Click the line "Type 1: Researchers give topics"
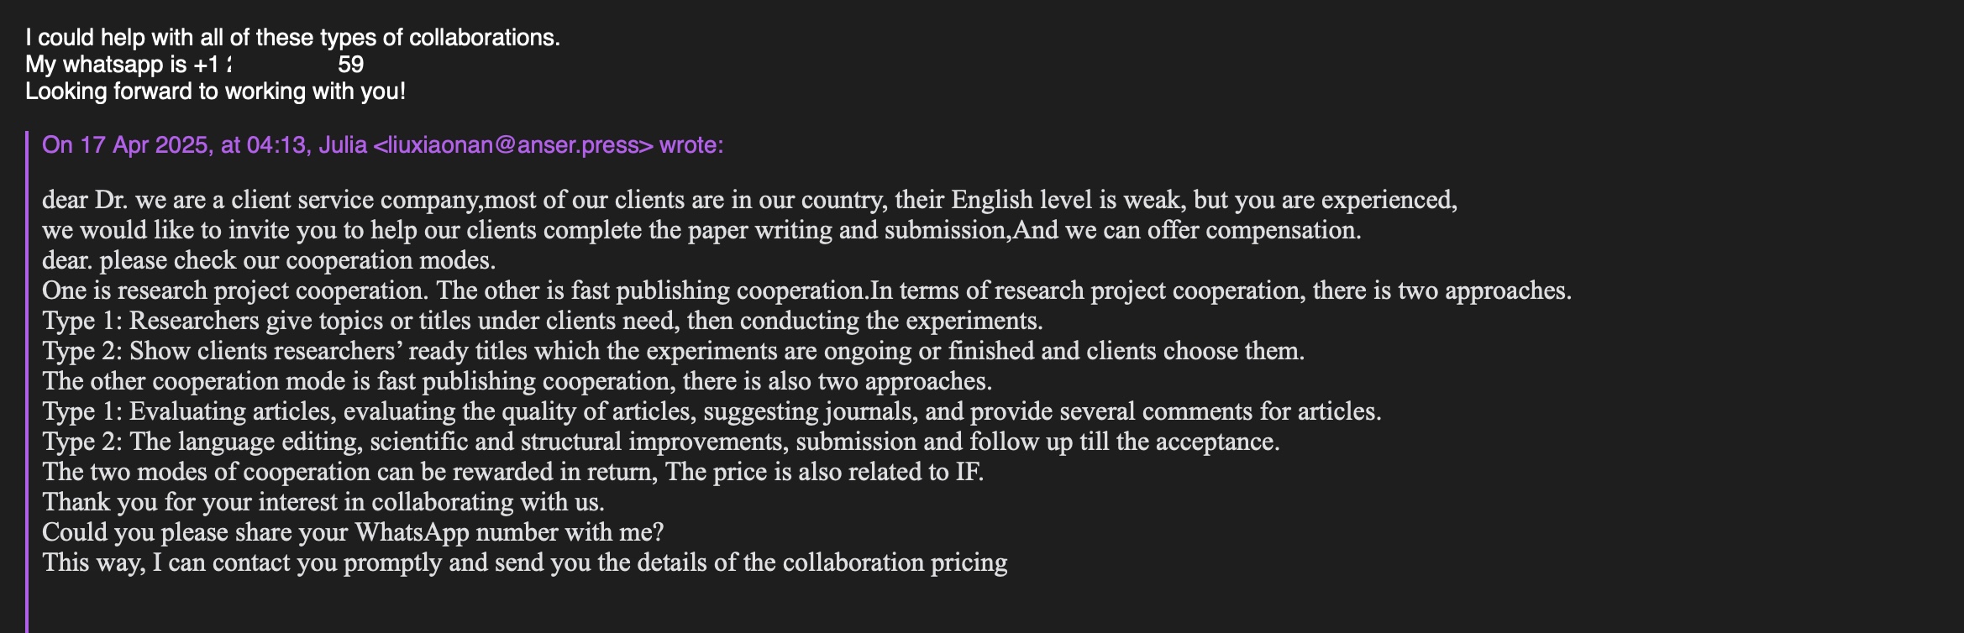1964x633 pixels. click(543, 321)
